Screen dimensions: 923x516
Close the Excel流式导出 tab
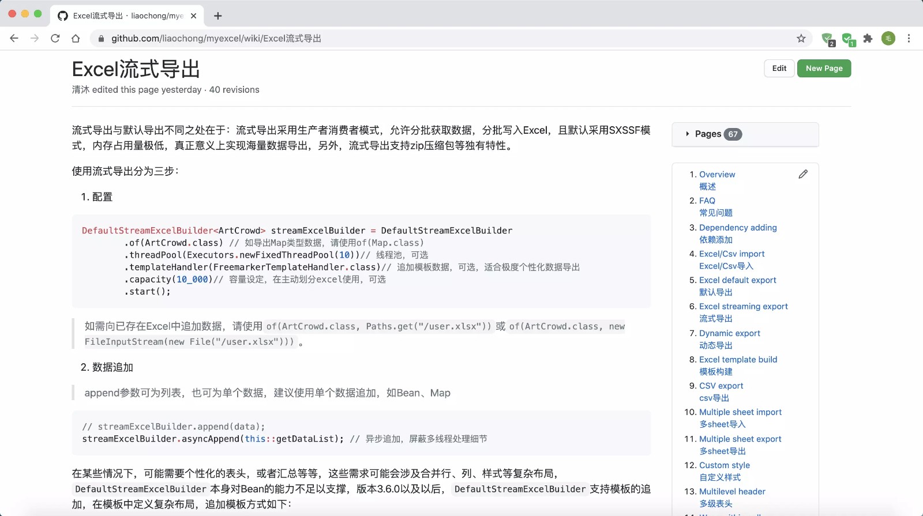point(194,16)
